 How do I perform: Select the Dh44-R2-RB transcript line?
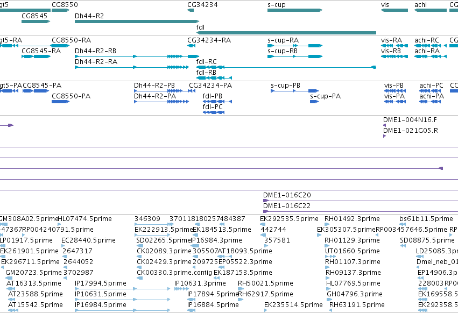coord(137,56)
